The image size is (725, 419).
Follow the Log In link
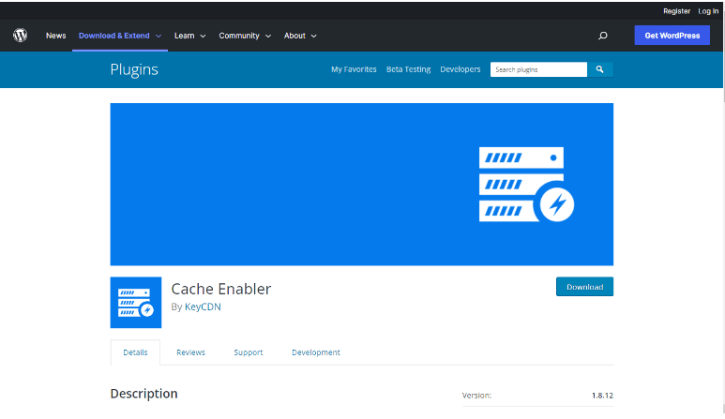pyautogui.click(x=708, y=11)
